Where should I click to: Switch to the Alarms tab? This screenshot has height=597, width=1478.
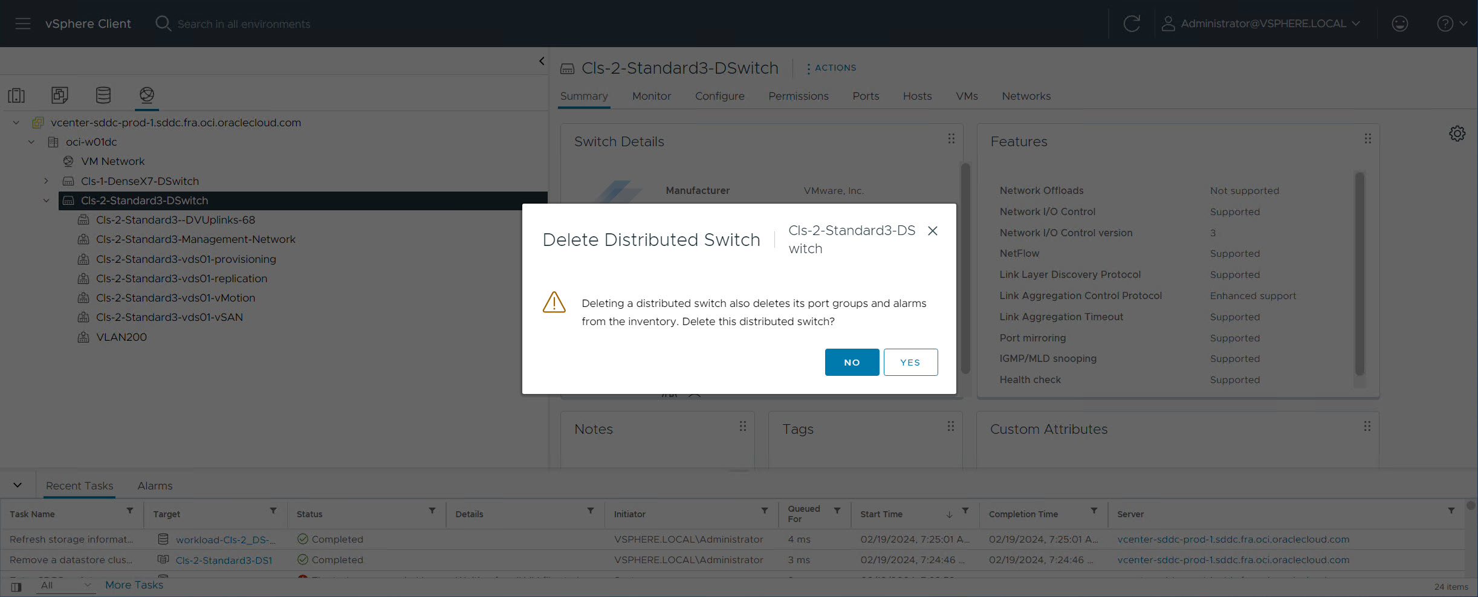coord(155,485)
